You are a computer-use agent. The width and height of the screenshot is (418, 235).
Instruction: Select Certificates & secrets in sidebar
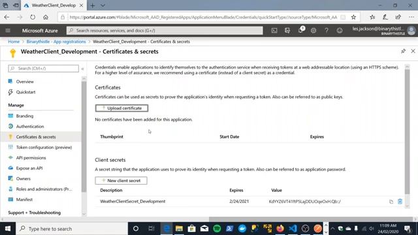(x=40, y=136)
